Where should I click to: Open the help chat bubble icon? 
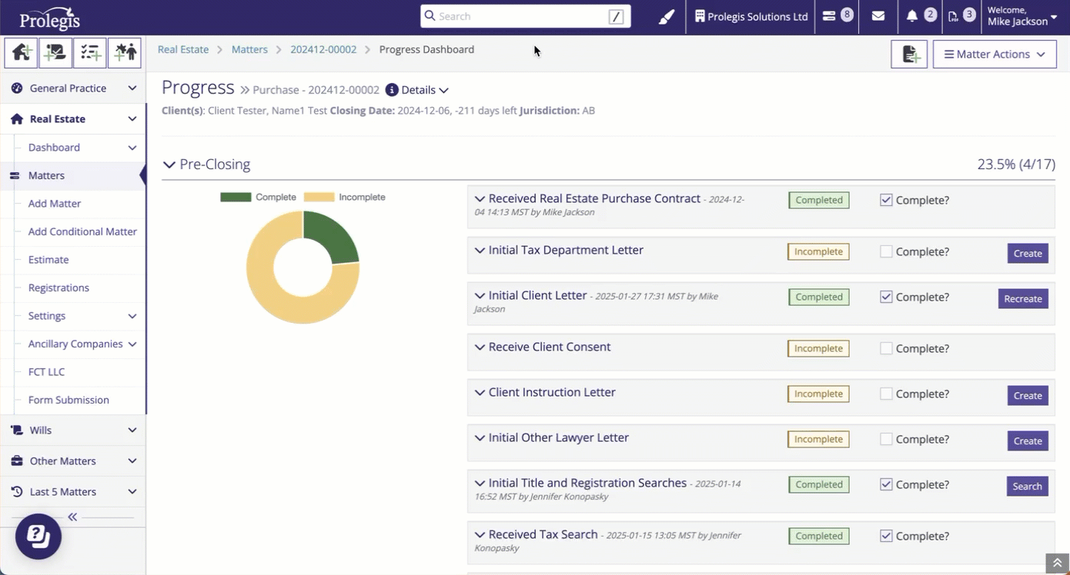pyautogui.click(x=38, y=536)
